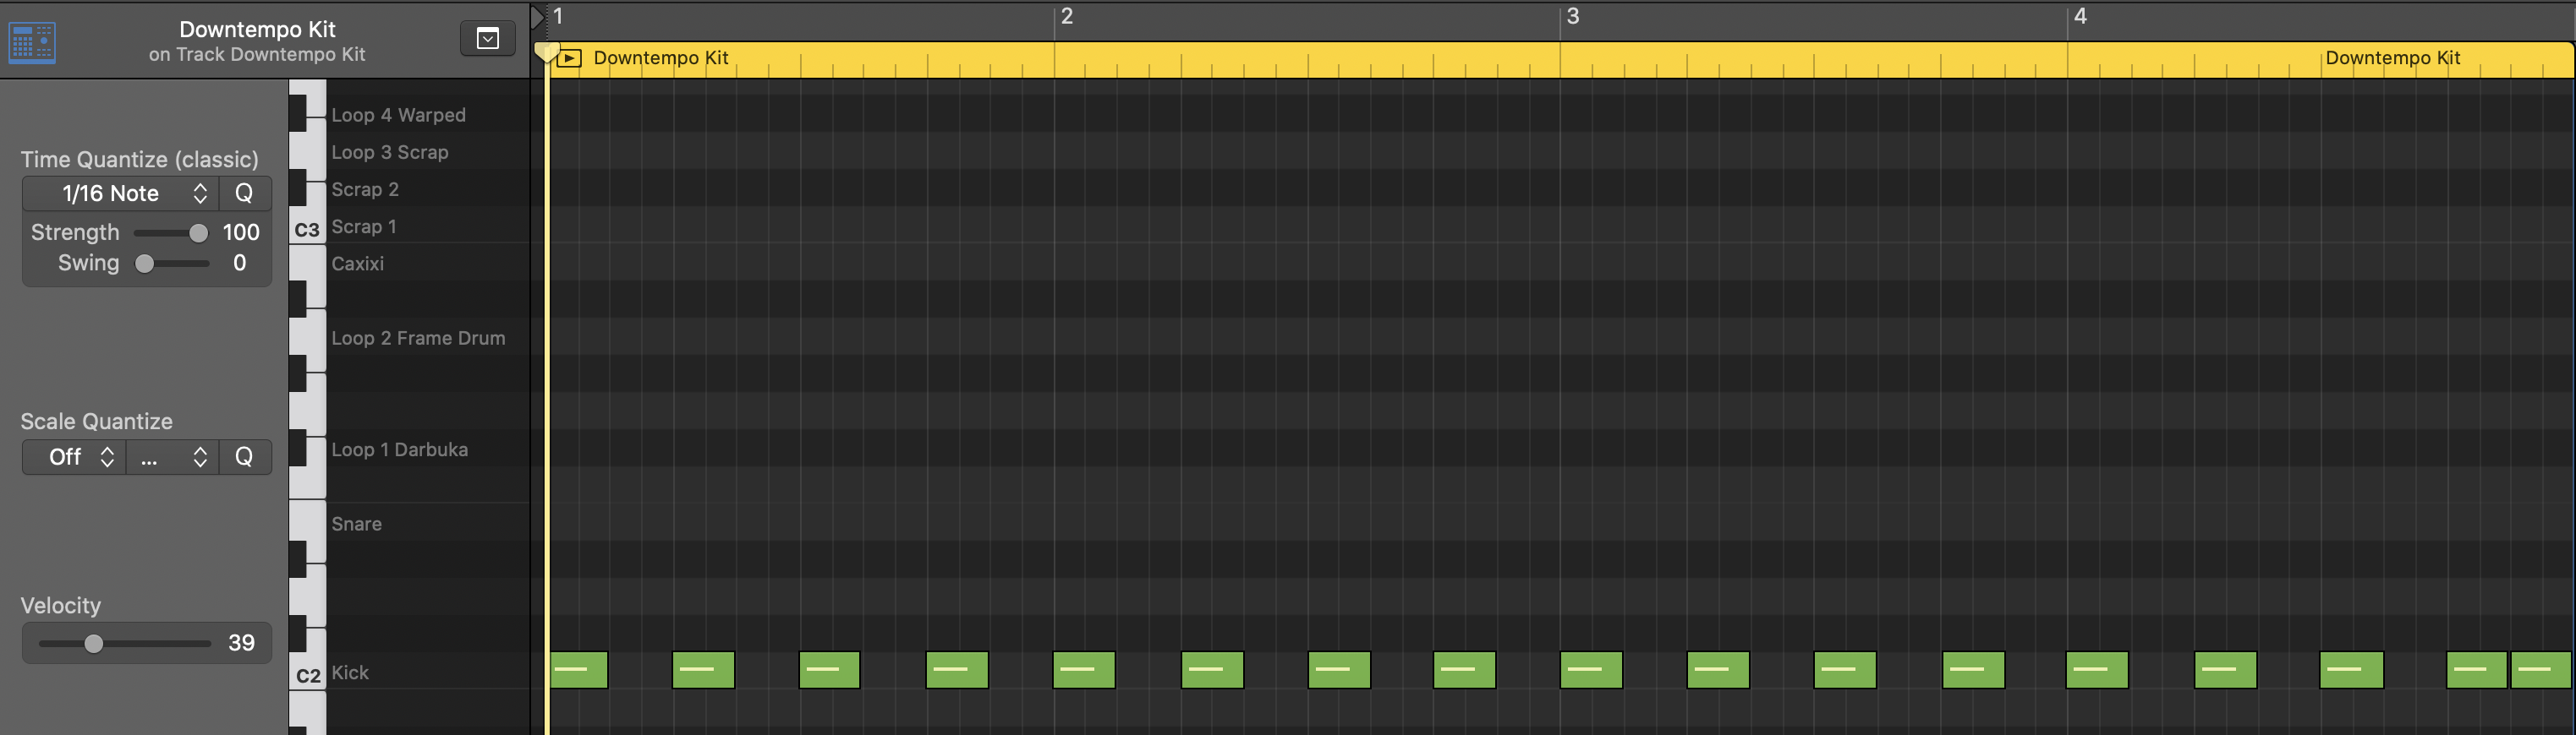Select the Scrap 2 drum row
Screen dimensions: 2576x735
[429, 188]
